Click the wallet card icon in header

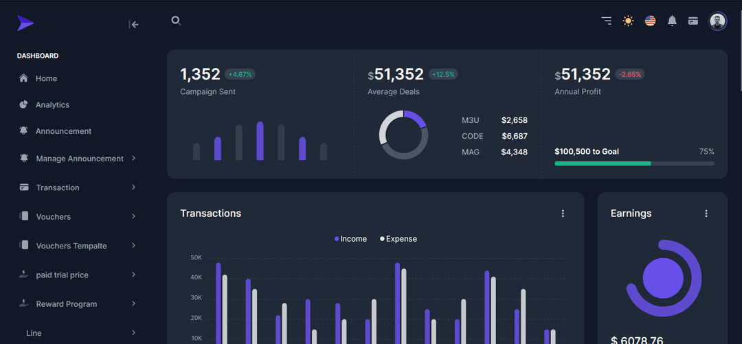tap(693, 21)
